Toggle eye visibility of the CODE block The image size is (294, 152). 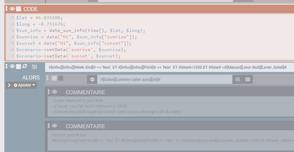click(x=12, y=9)
